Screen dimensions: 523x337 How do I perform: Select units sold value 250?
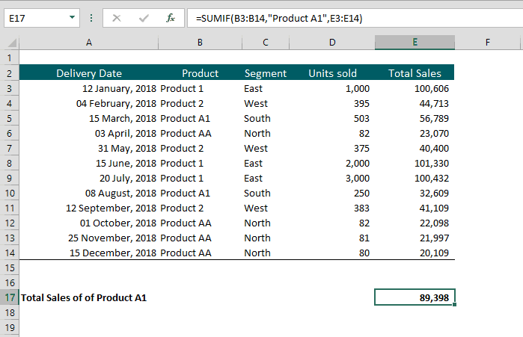[x=332, y=193]
